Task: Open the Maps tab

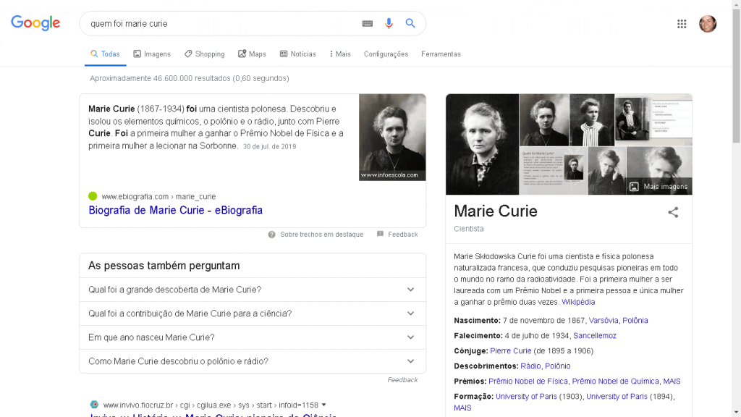Action: pos(252,54)
